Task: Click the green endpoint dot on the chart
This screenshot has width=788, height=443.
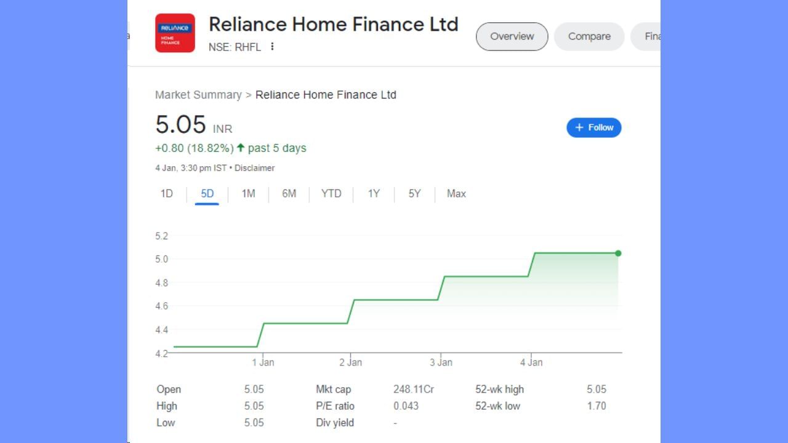Action: 618,253
